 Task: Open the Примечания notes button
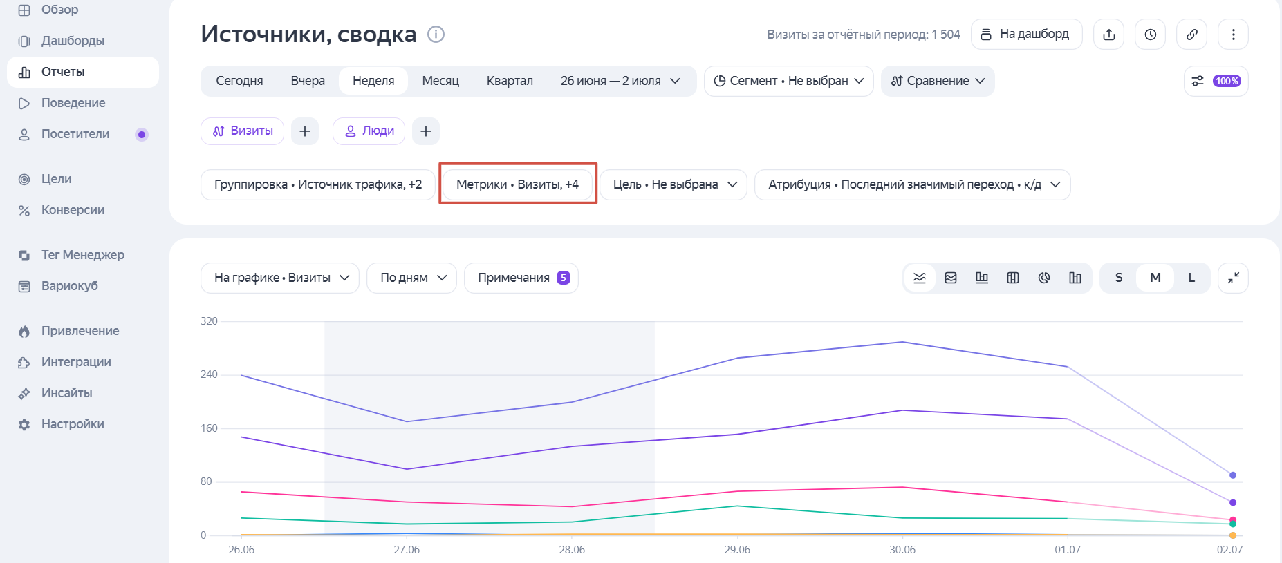click(521, 278)
